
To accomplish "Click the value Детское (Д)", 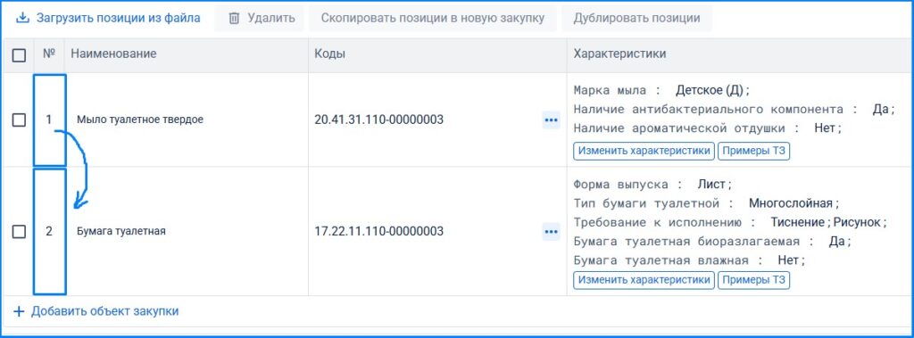I will (710, 91).
